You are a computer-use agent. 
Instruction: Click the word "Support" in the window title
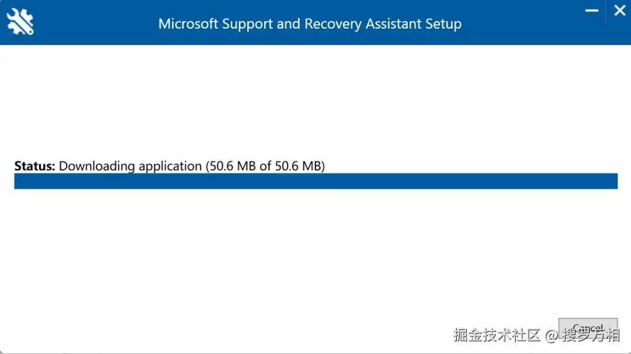(247, 24)
